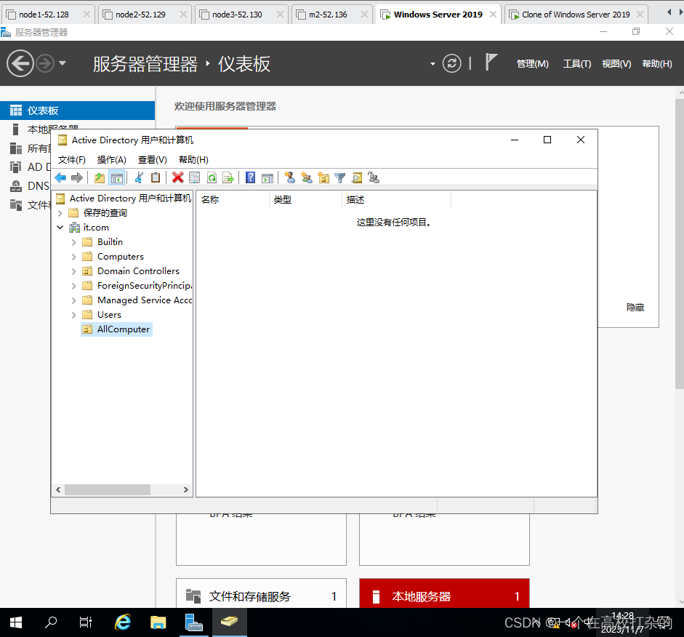This screenshot has width=684, height=637.
Task: Expand the Computers container
Action: coord(73,257)
